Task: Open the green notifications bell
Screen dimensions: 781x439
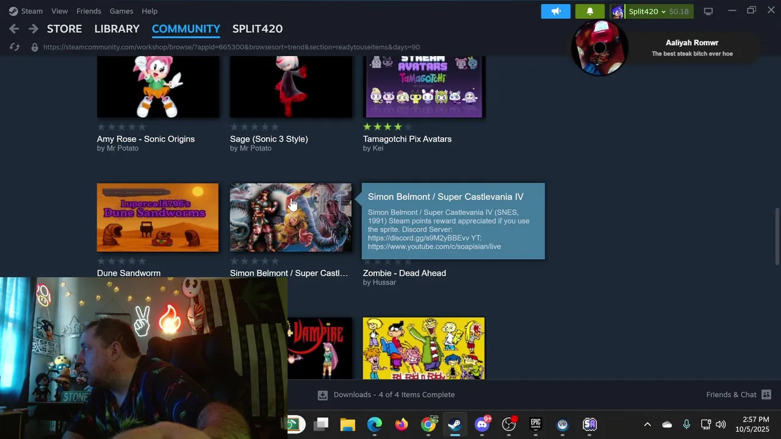Action: coord(590,11)
